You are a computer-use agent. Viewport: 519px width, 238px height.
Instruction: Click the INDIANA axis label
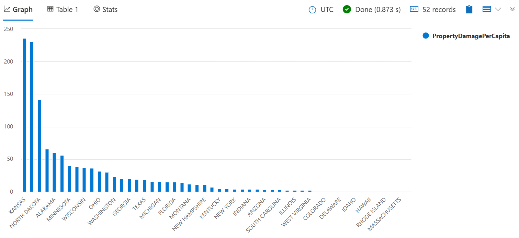point(242,206)
